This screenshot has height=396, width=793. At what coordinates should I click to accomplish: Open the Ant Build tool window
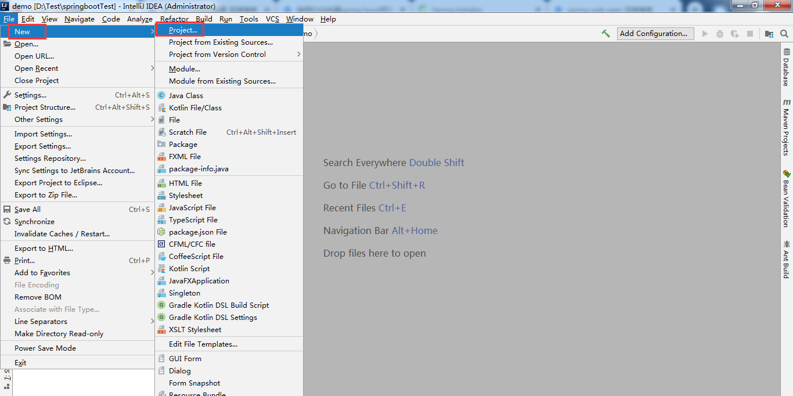tap(787, 259)
